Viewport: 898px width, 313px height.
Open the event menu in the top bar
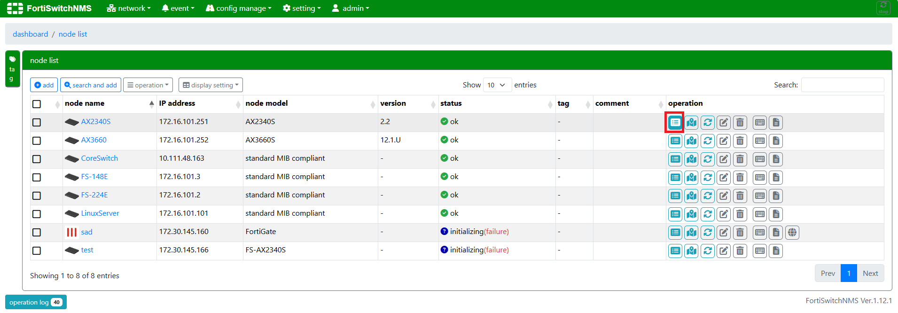coord(178,8)
